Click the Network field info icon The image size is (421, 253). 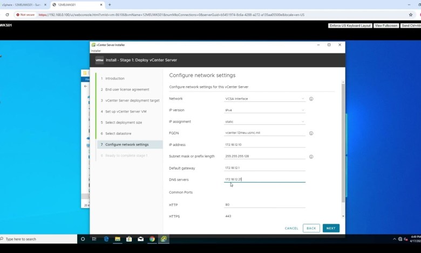(x=311, y=99)
